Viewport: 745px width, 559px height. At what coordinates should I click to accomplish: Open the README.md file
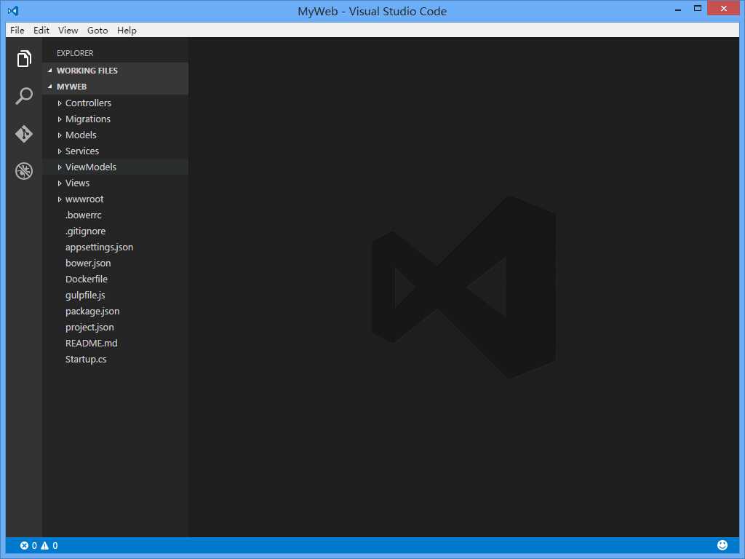[91, 344]
